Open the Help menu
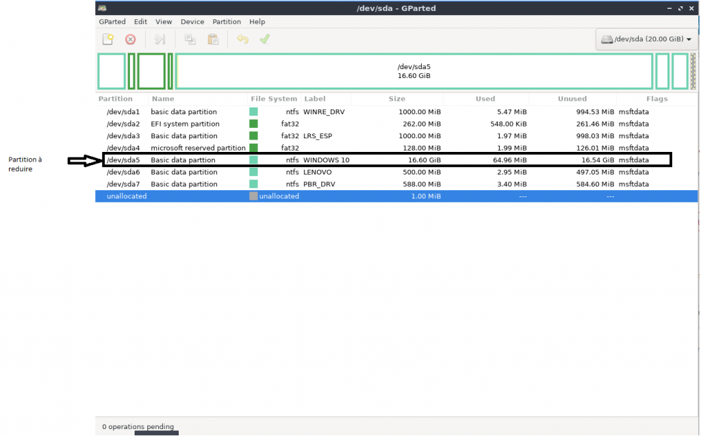This screenshot has width=701, height=438. pos(257,21)
